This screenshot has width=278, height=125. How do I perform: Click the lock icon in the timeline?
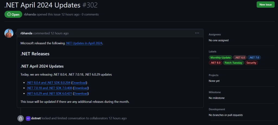click(20, 118)
